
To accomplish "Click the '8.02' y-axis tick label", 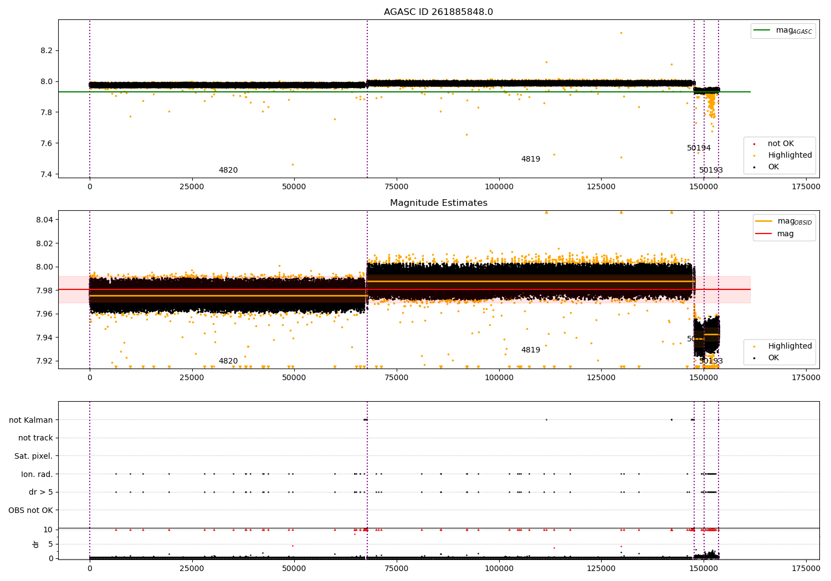I will point(44,243).
